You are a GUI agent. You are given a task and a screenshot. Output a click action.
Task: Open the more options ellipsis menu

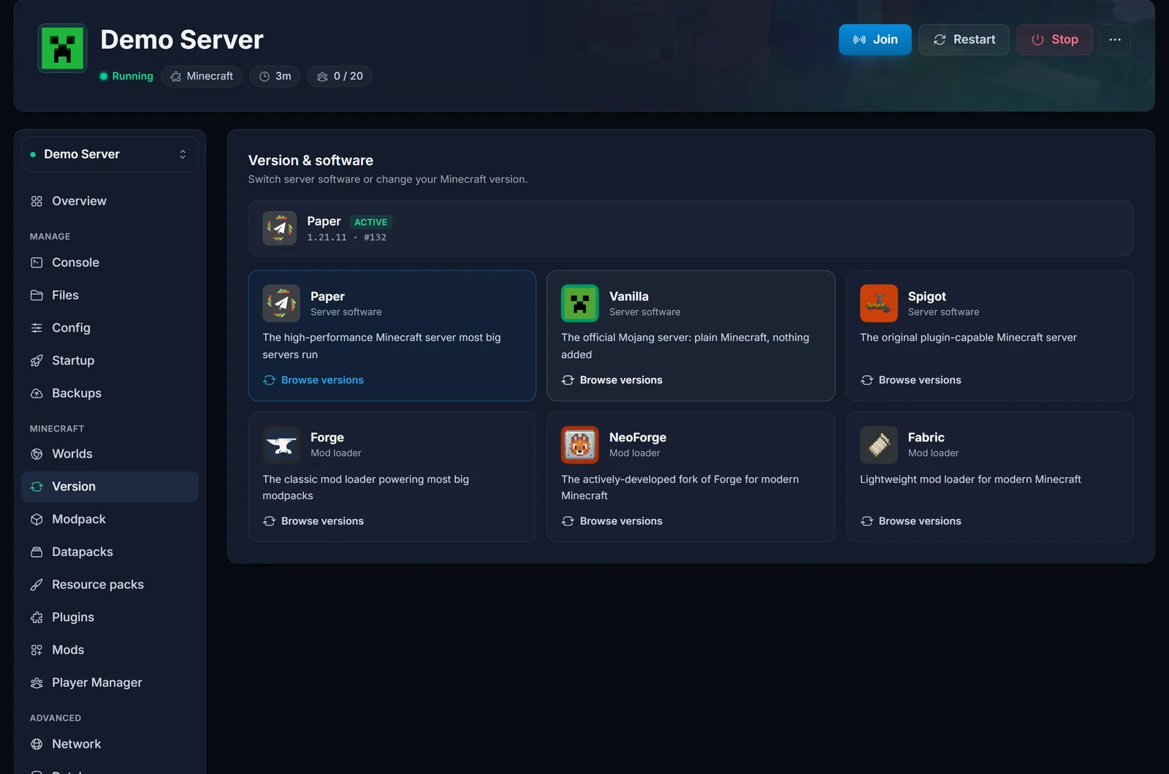(1115, 39)
